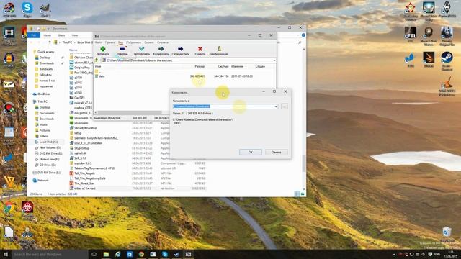Open the Сервис menu in 7-Zip
Image resolution: width=461 pixels, height=259 pixels.
click(x=149, y=42)
